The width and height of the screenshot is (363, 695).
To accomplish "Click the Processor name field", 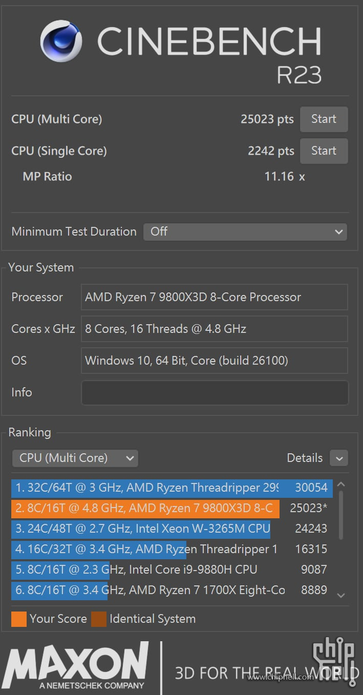I will click(214, 297).
